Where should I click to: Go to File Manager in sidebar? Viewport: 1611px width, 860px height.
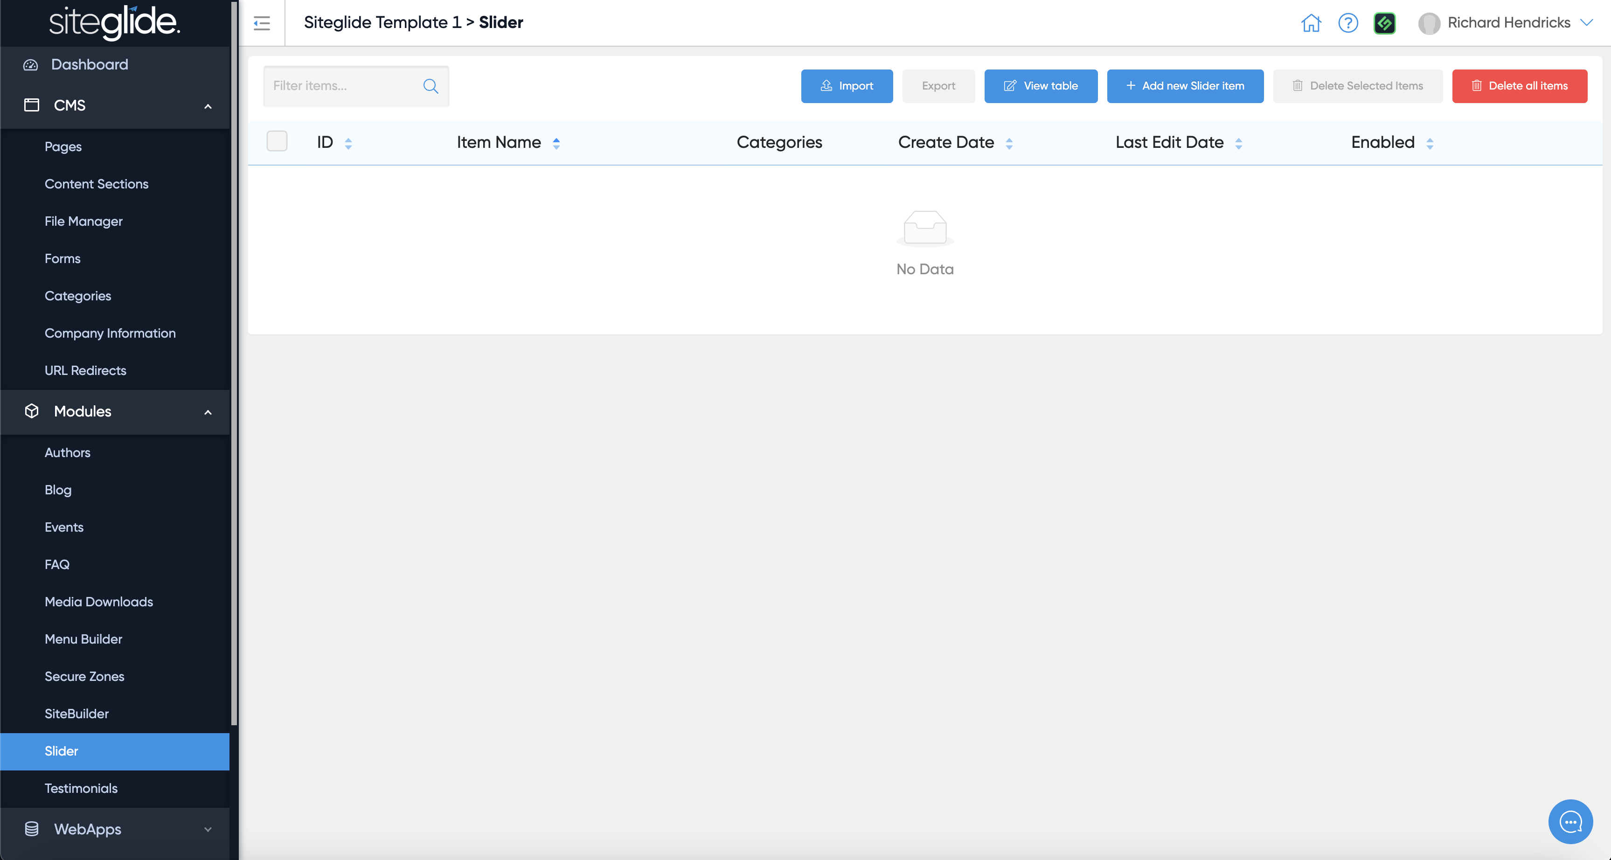83,221
